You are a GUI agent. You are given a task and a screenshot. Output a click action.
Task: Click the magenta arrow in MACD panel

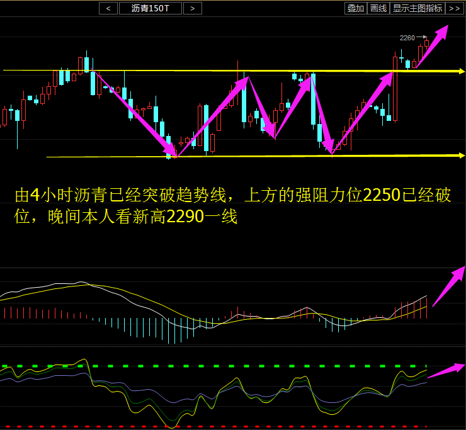tap(448, 286)
